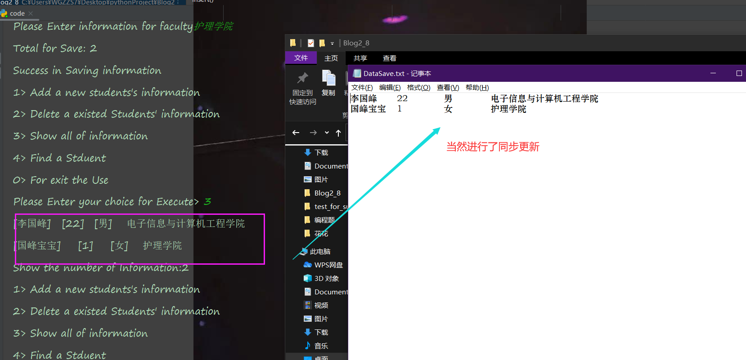The image size is (746, 360).
Task: Click console row '[国峰宝宝] [1] [女]'
Action: pos(98,245)
